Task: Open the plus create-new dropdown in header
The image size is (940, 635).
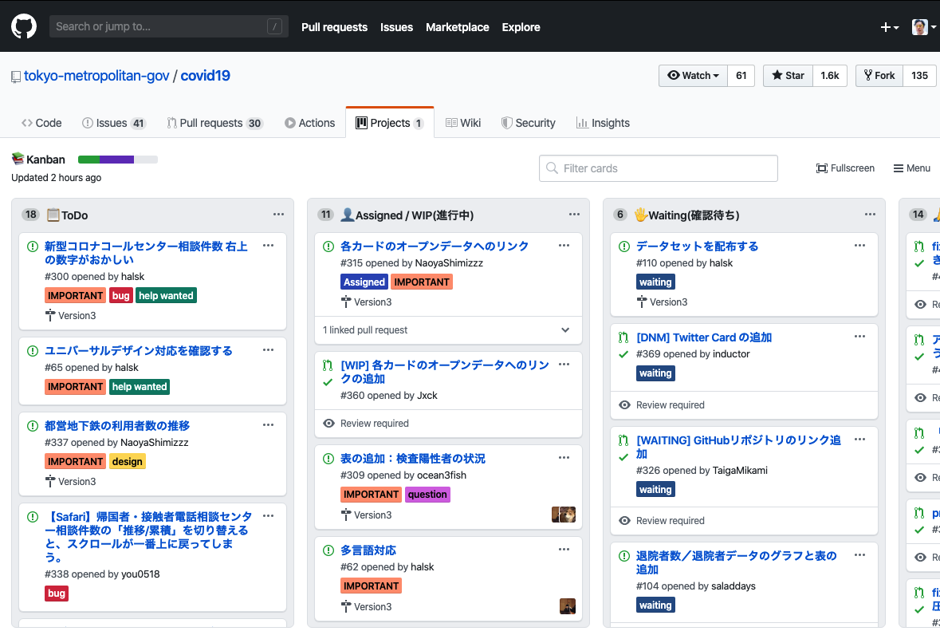Action: coord(889,27)
